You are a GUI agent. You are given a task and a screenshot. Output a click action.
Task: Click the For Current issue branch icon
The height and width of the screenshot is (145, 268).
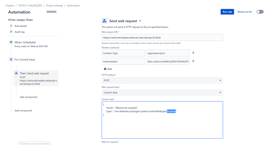tap(11, 60)
